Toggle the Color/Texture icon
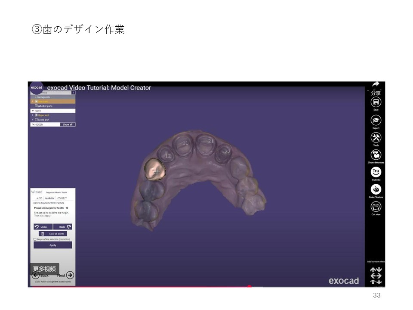The width and height of the screenshot is (413, 310). [x=376, y=189]
